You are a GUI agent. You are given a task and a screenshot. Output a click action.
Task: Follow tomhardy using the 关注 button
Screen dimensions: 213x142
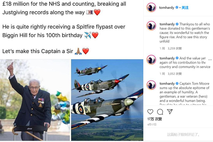click(185, 7)
